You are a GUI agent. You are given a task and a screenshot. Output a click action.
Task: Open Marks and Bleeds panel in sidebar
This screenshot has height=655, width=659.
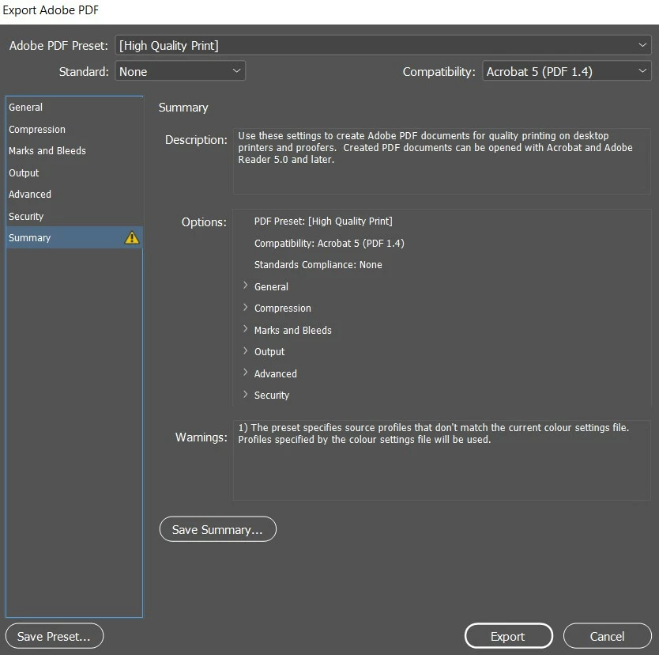click(74, 150)
